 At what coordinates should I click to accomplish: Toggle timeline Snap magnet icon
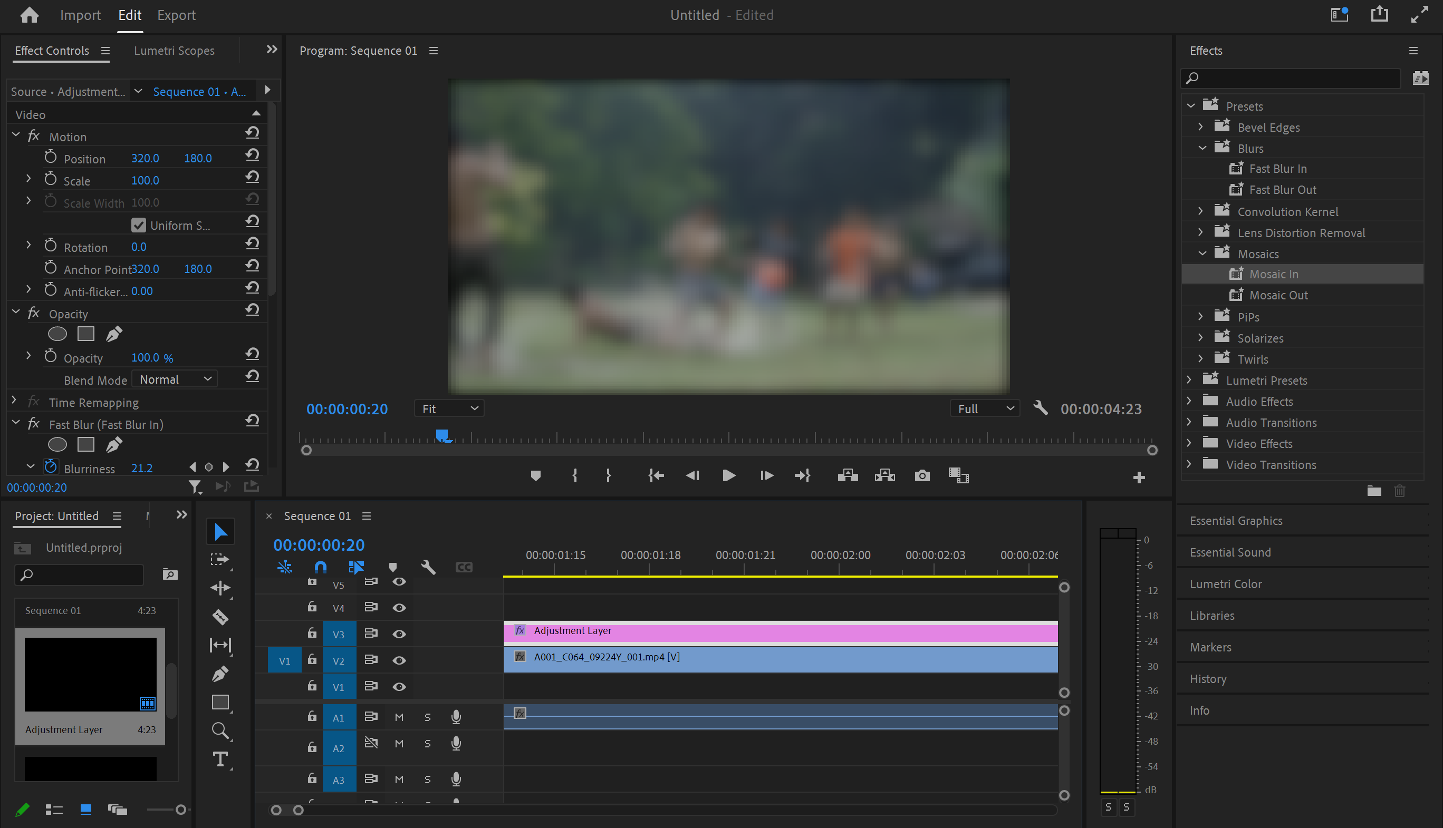click(x=320, y=567)
